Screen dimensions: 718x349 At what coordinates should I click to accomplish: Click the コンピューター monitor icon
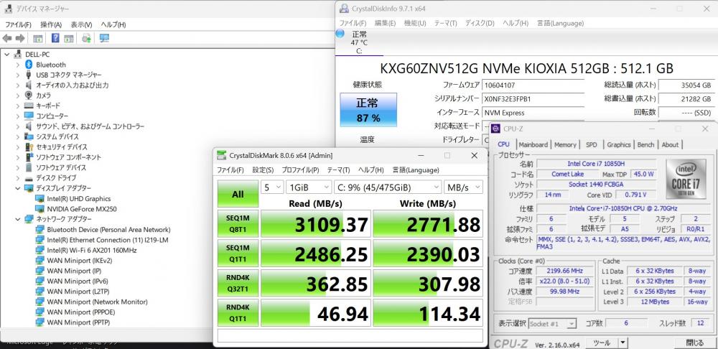29,116
